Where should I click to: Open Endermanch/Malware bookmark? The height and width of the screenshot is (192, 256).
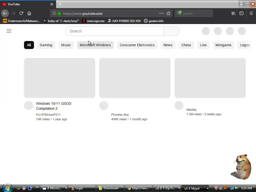click(21, 21)
